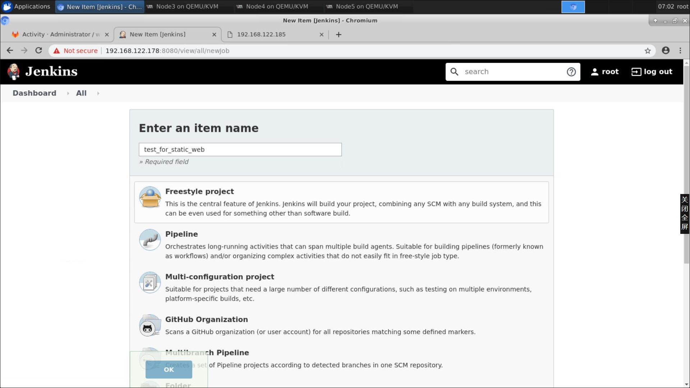
Task: Open Chromium three-dot menu
Action: (680, 51)
